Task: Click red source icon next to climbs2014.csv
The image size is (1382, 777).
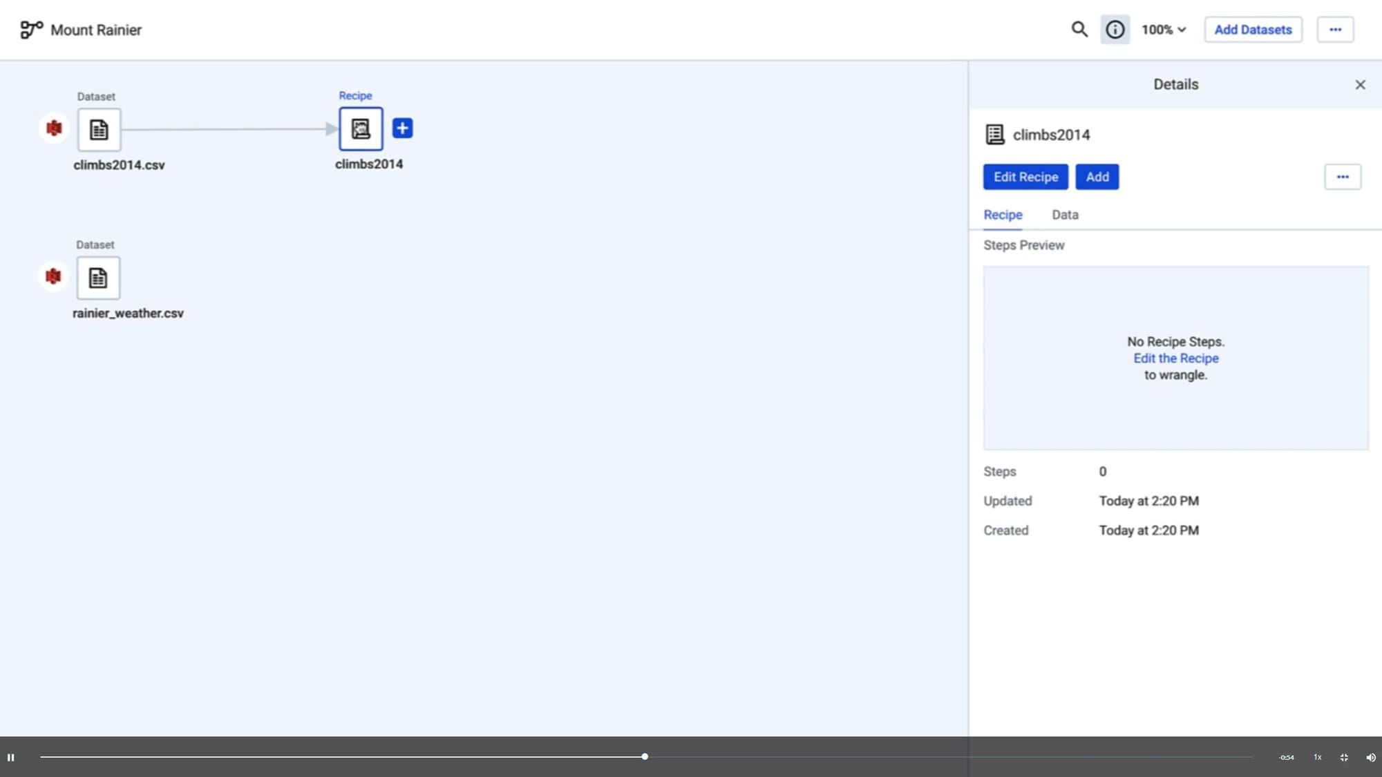Action: (x=54, y=128)
